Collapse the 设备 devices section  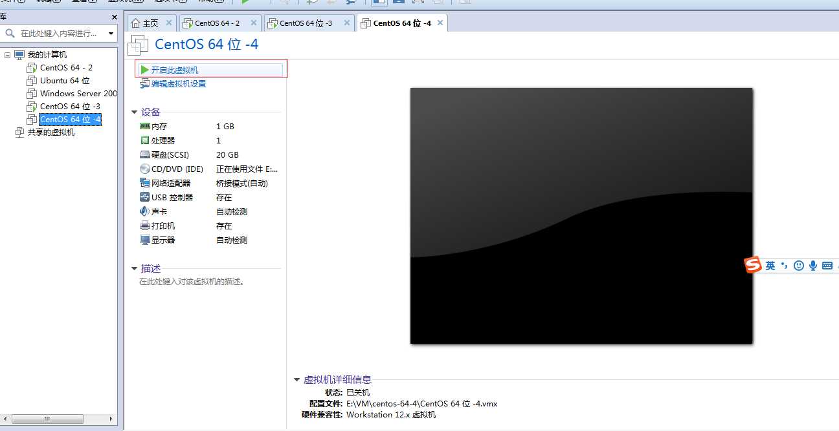pyautogui.click(x=134, y=112)
